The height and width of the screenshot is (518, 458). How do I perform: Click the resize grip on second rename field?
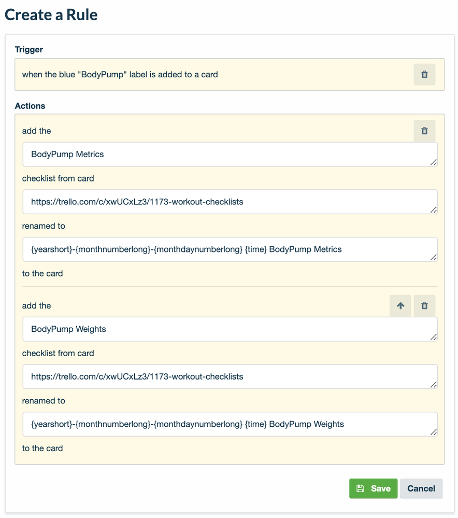pos(434,432)
